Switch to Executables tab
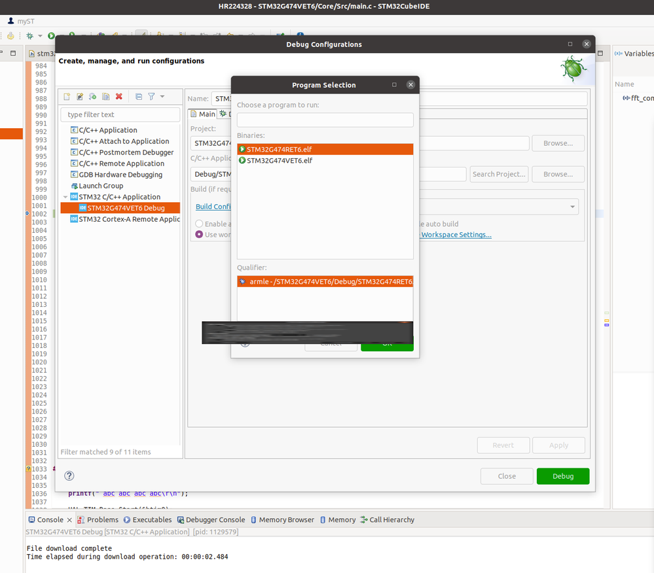Viewport: 654px width, 573px height. click(148, 519)
